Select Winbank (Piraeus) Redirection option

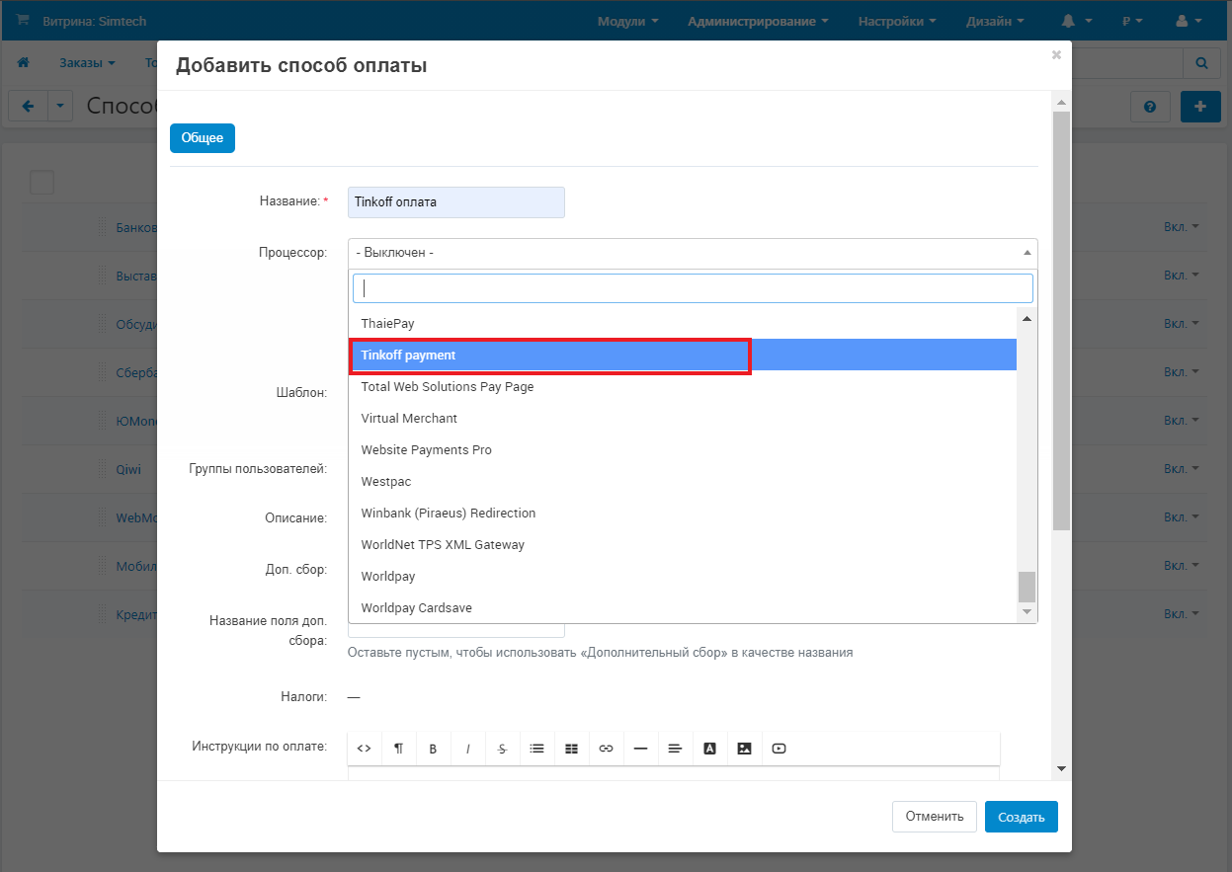coord(683,514)
